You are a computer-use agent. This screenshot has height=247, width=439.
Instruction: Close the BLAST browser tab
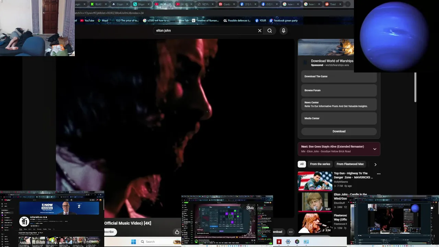point(106,4)
